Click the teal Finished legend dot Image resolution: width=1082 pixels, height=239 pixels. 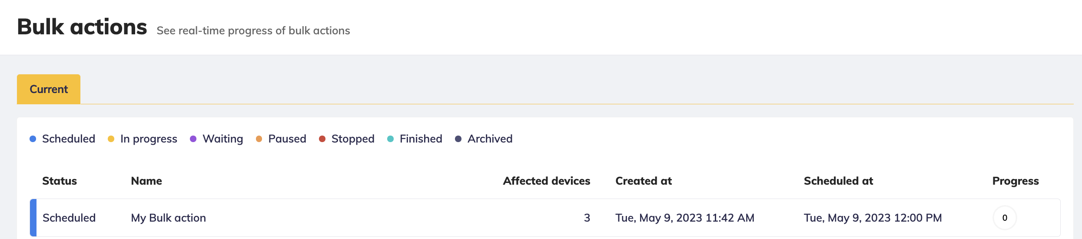pos(390,139)
